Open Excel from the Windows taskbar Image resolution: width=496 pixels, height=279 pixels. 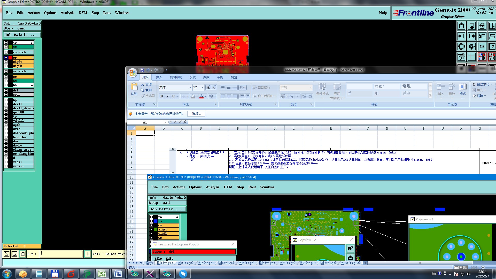point(102,274)
